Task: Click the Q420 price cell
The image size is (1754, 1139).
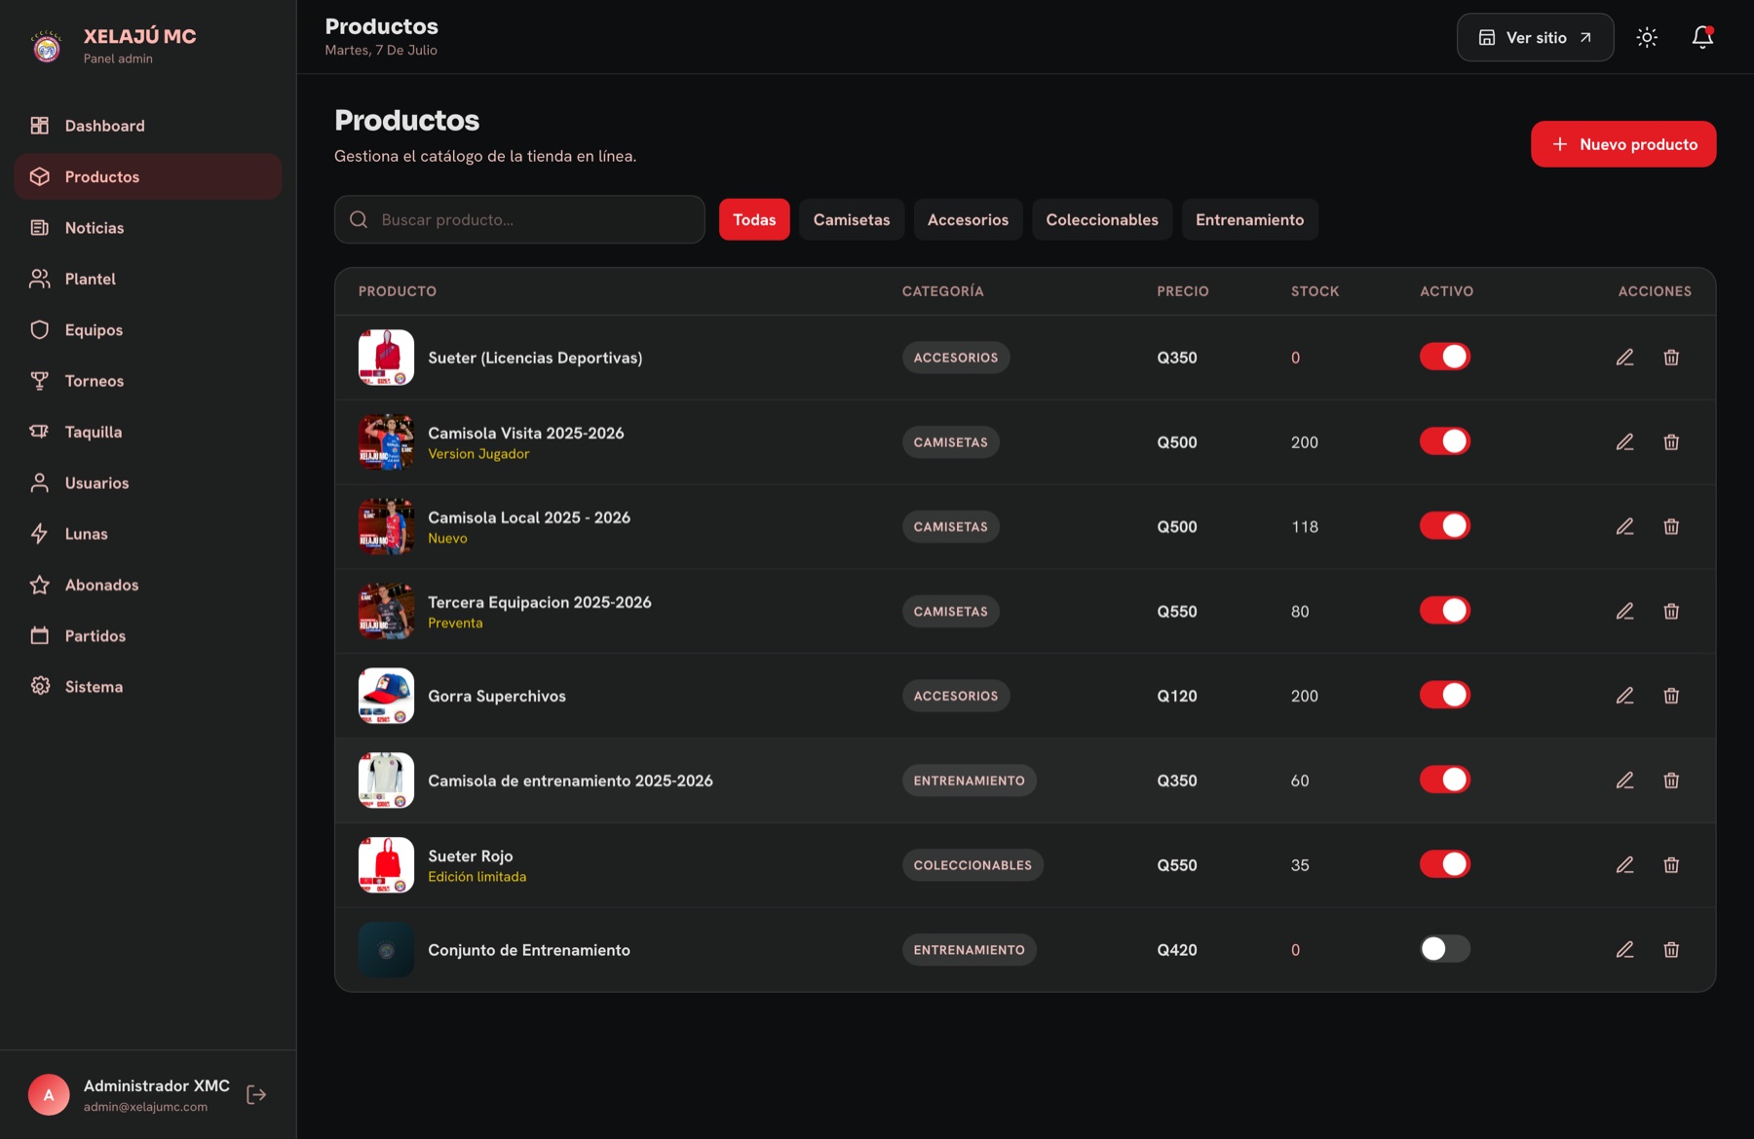Action: (x=1177, y=950)
